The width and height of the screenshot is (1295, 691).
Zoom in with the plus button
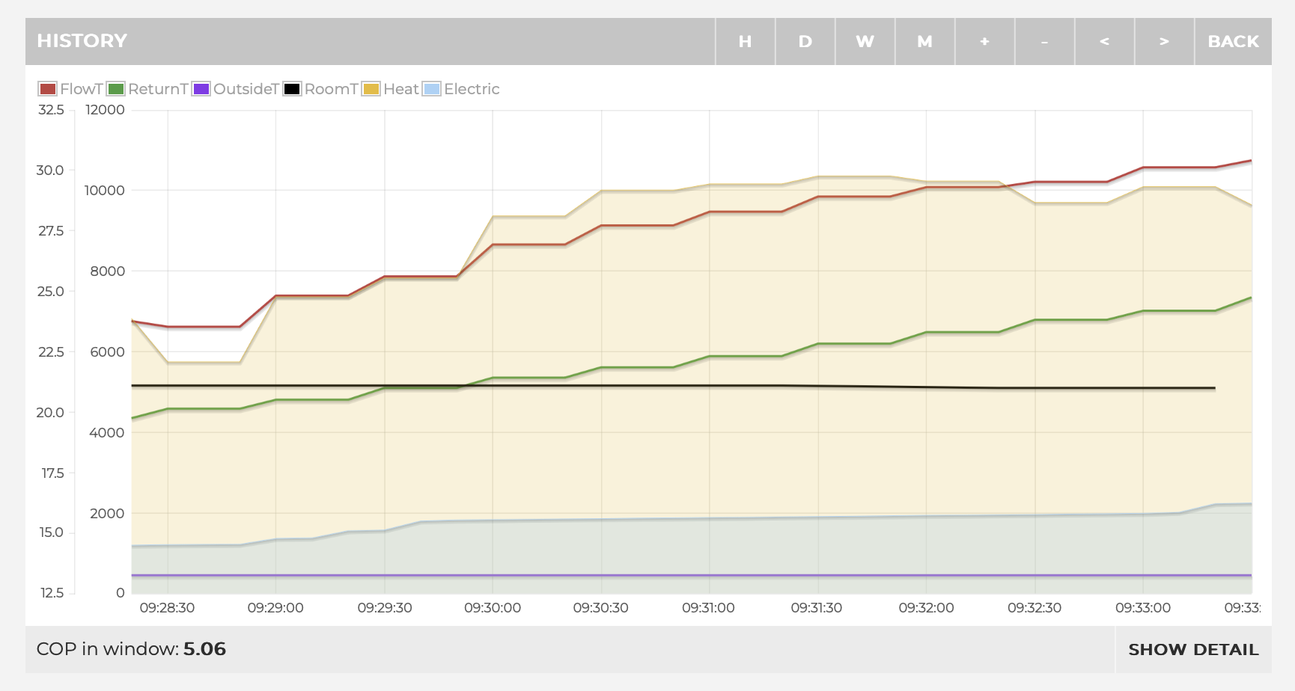pos(984,42)
